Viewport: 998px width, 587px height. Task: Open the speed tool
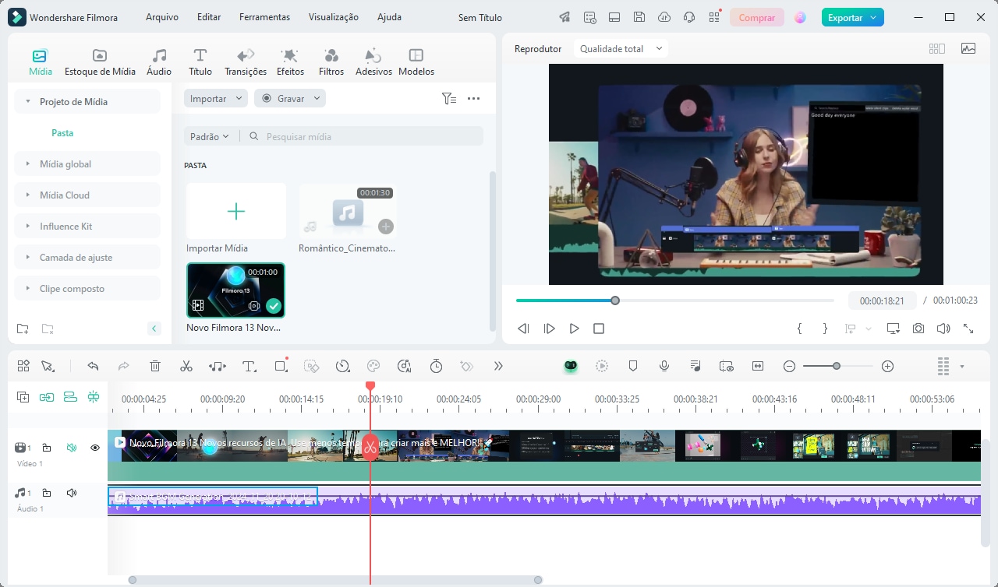pyautogui.click(x=342, y=366)
